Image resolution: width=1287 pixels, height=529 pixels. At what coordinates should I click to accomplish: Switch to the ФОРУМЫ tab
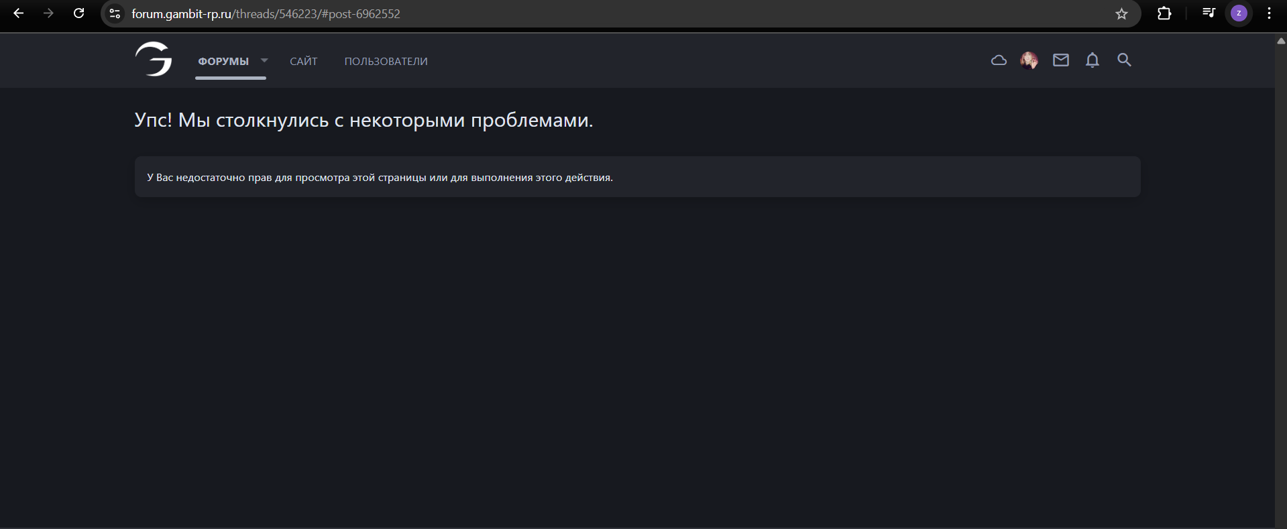[x=223, y=61]
